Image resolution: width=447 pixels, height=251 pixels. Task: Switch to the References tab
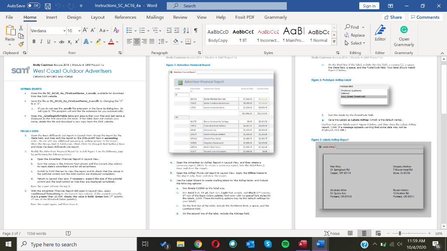coord(125,17)
